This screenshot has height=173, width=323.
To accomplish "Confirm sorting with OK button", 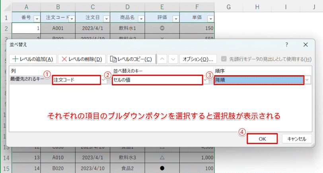I will coord(262,139).
